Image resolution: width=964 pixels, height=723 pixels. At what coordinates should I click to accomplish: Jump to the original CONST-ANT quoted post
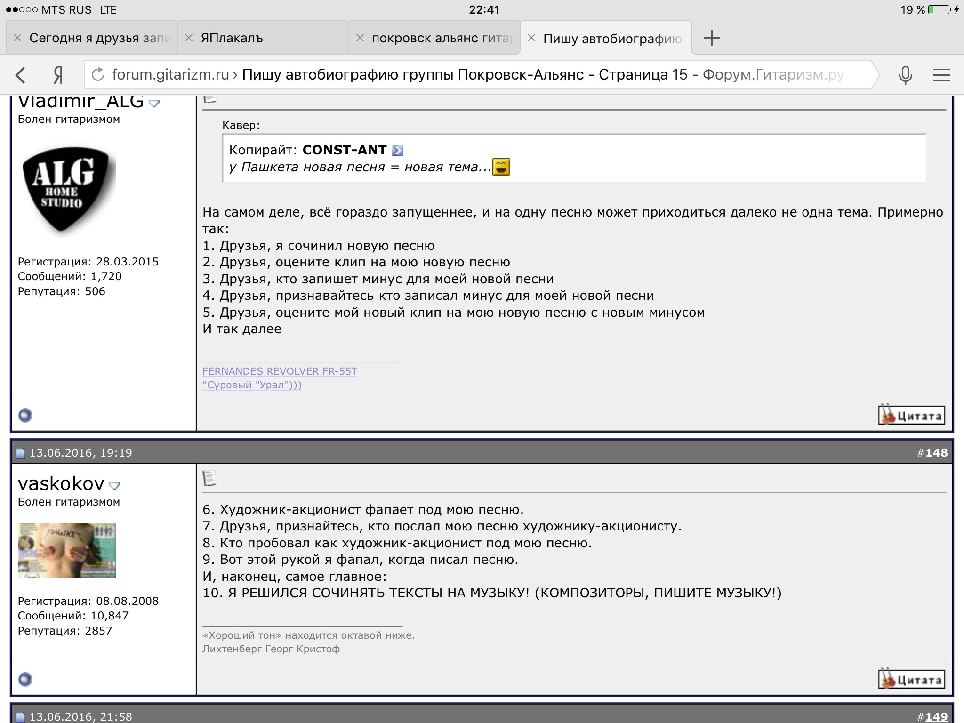(398, 150)
